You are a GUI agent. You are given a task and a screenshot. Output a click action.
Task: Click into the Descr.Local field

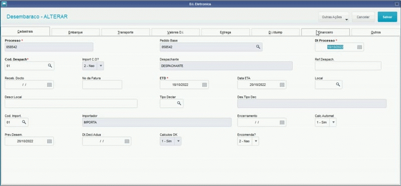[x=71, y=103]
